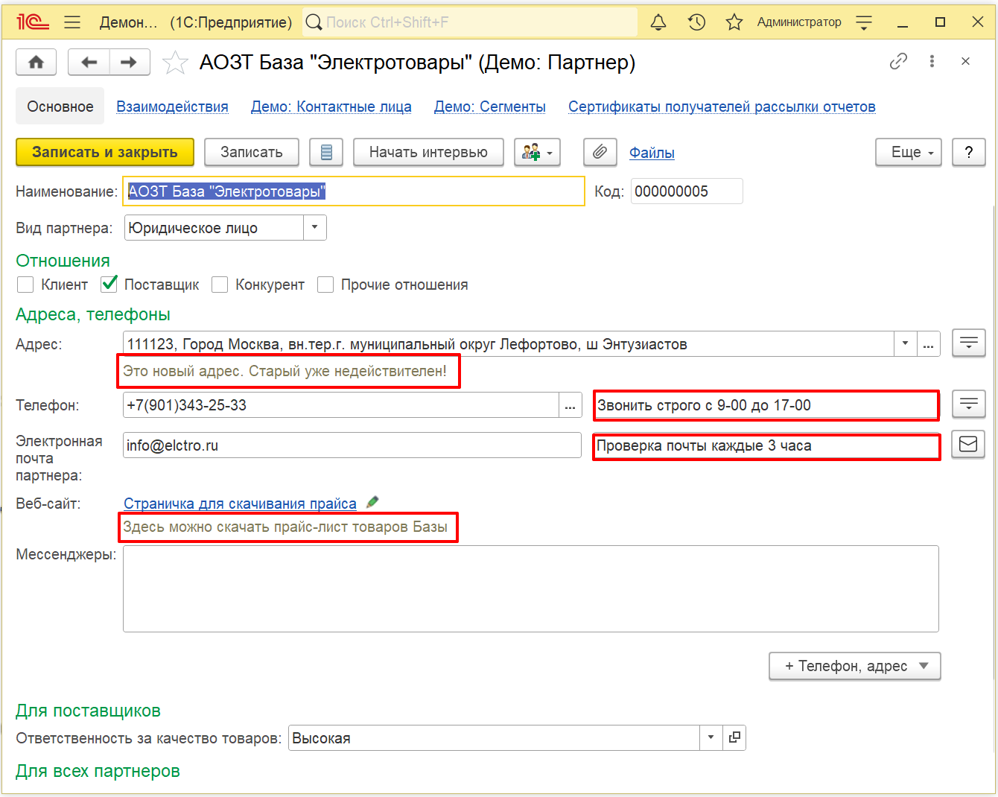Open the contact people icon dropdown
The width and height of the screenshot is (998, 797).
(x=537, y=152)
